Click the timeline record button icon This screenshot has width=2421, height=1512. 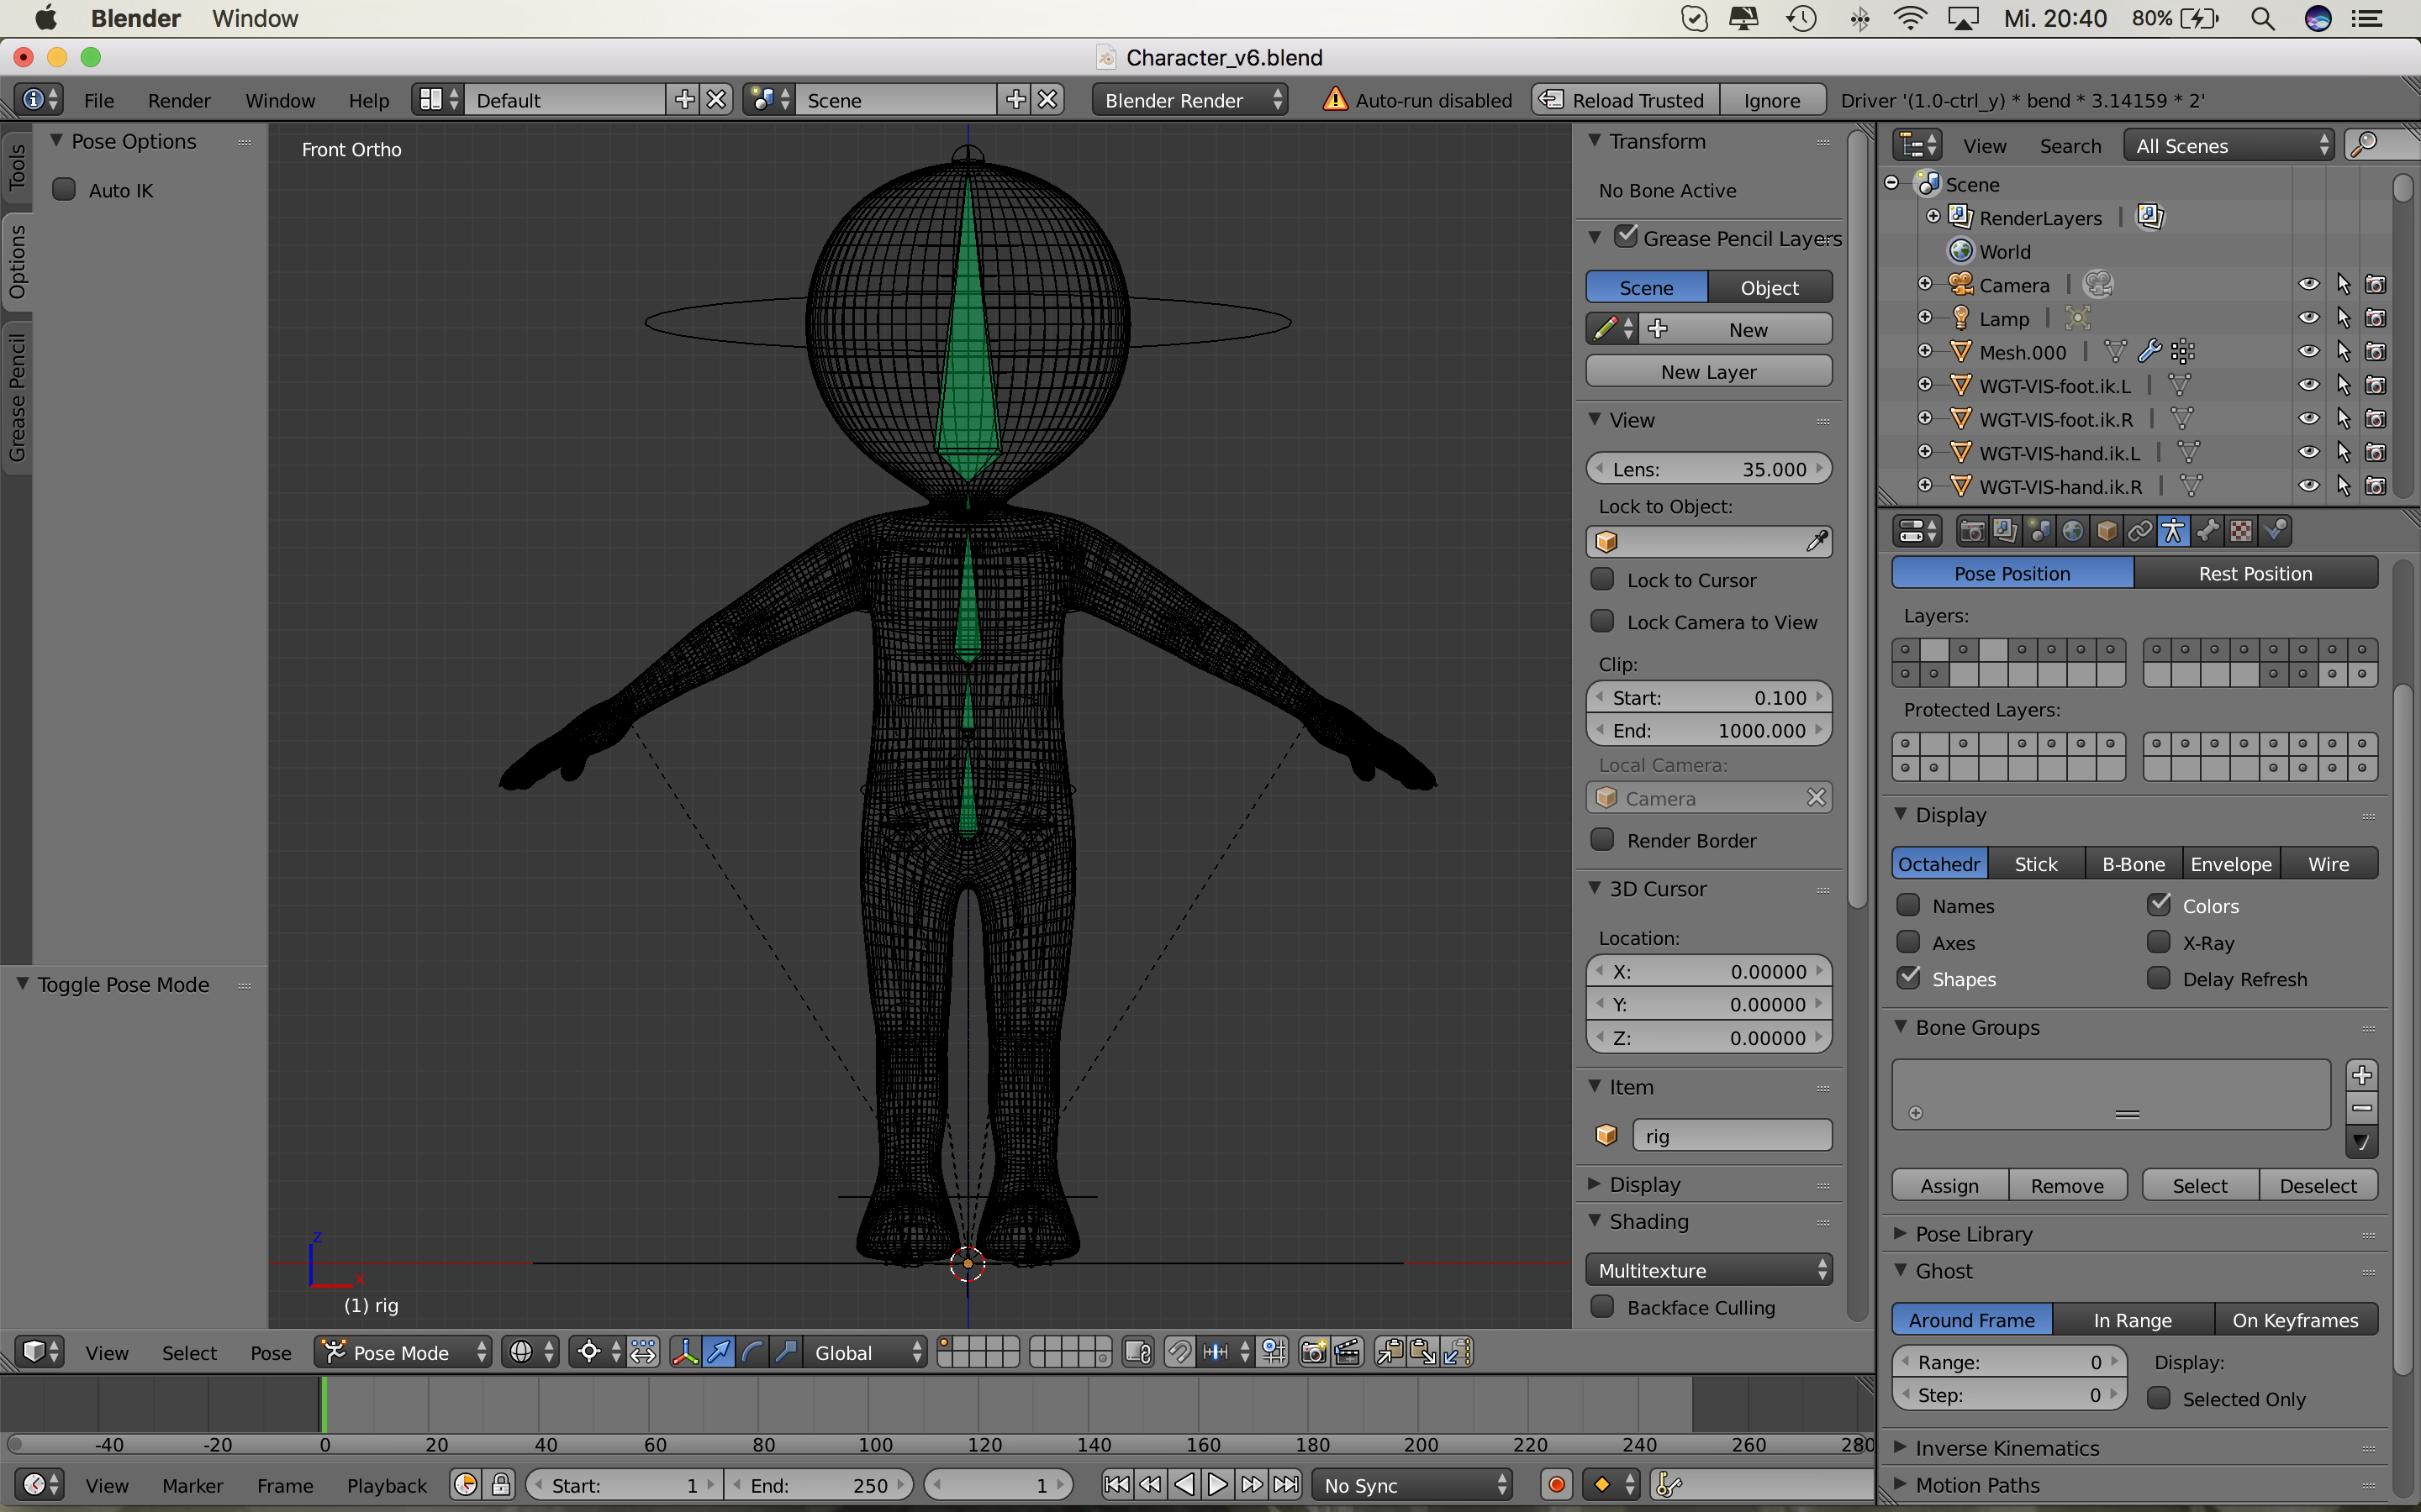pyautogui.click(x=1556, y=1485)
